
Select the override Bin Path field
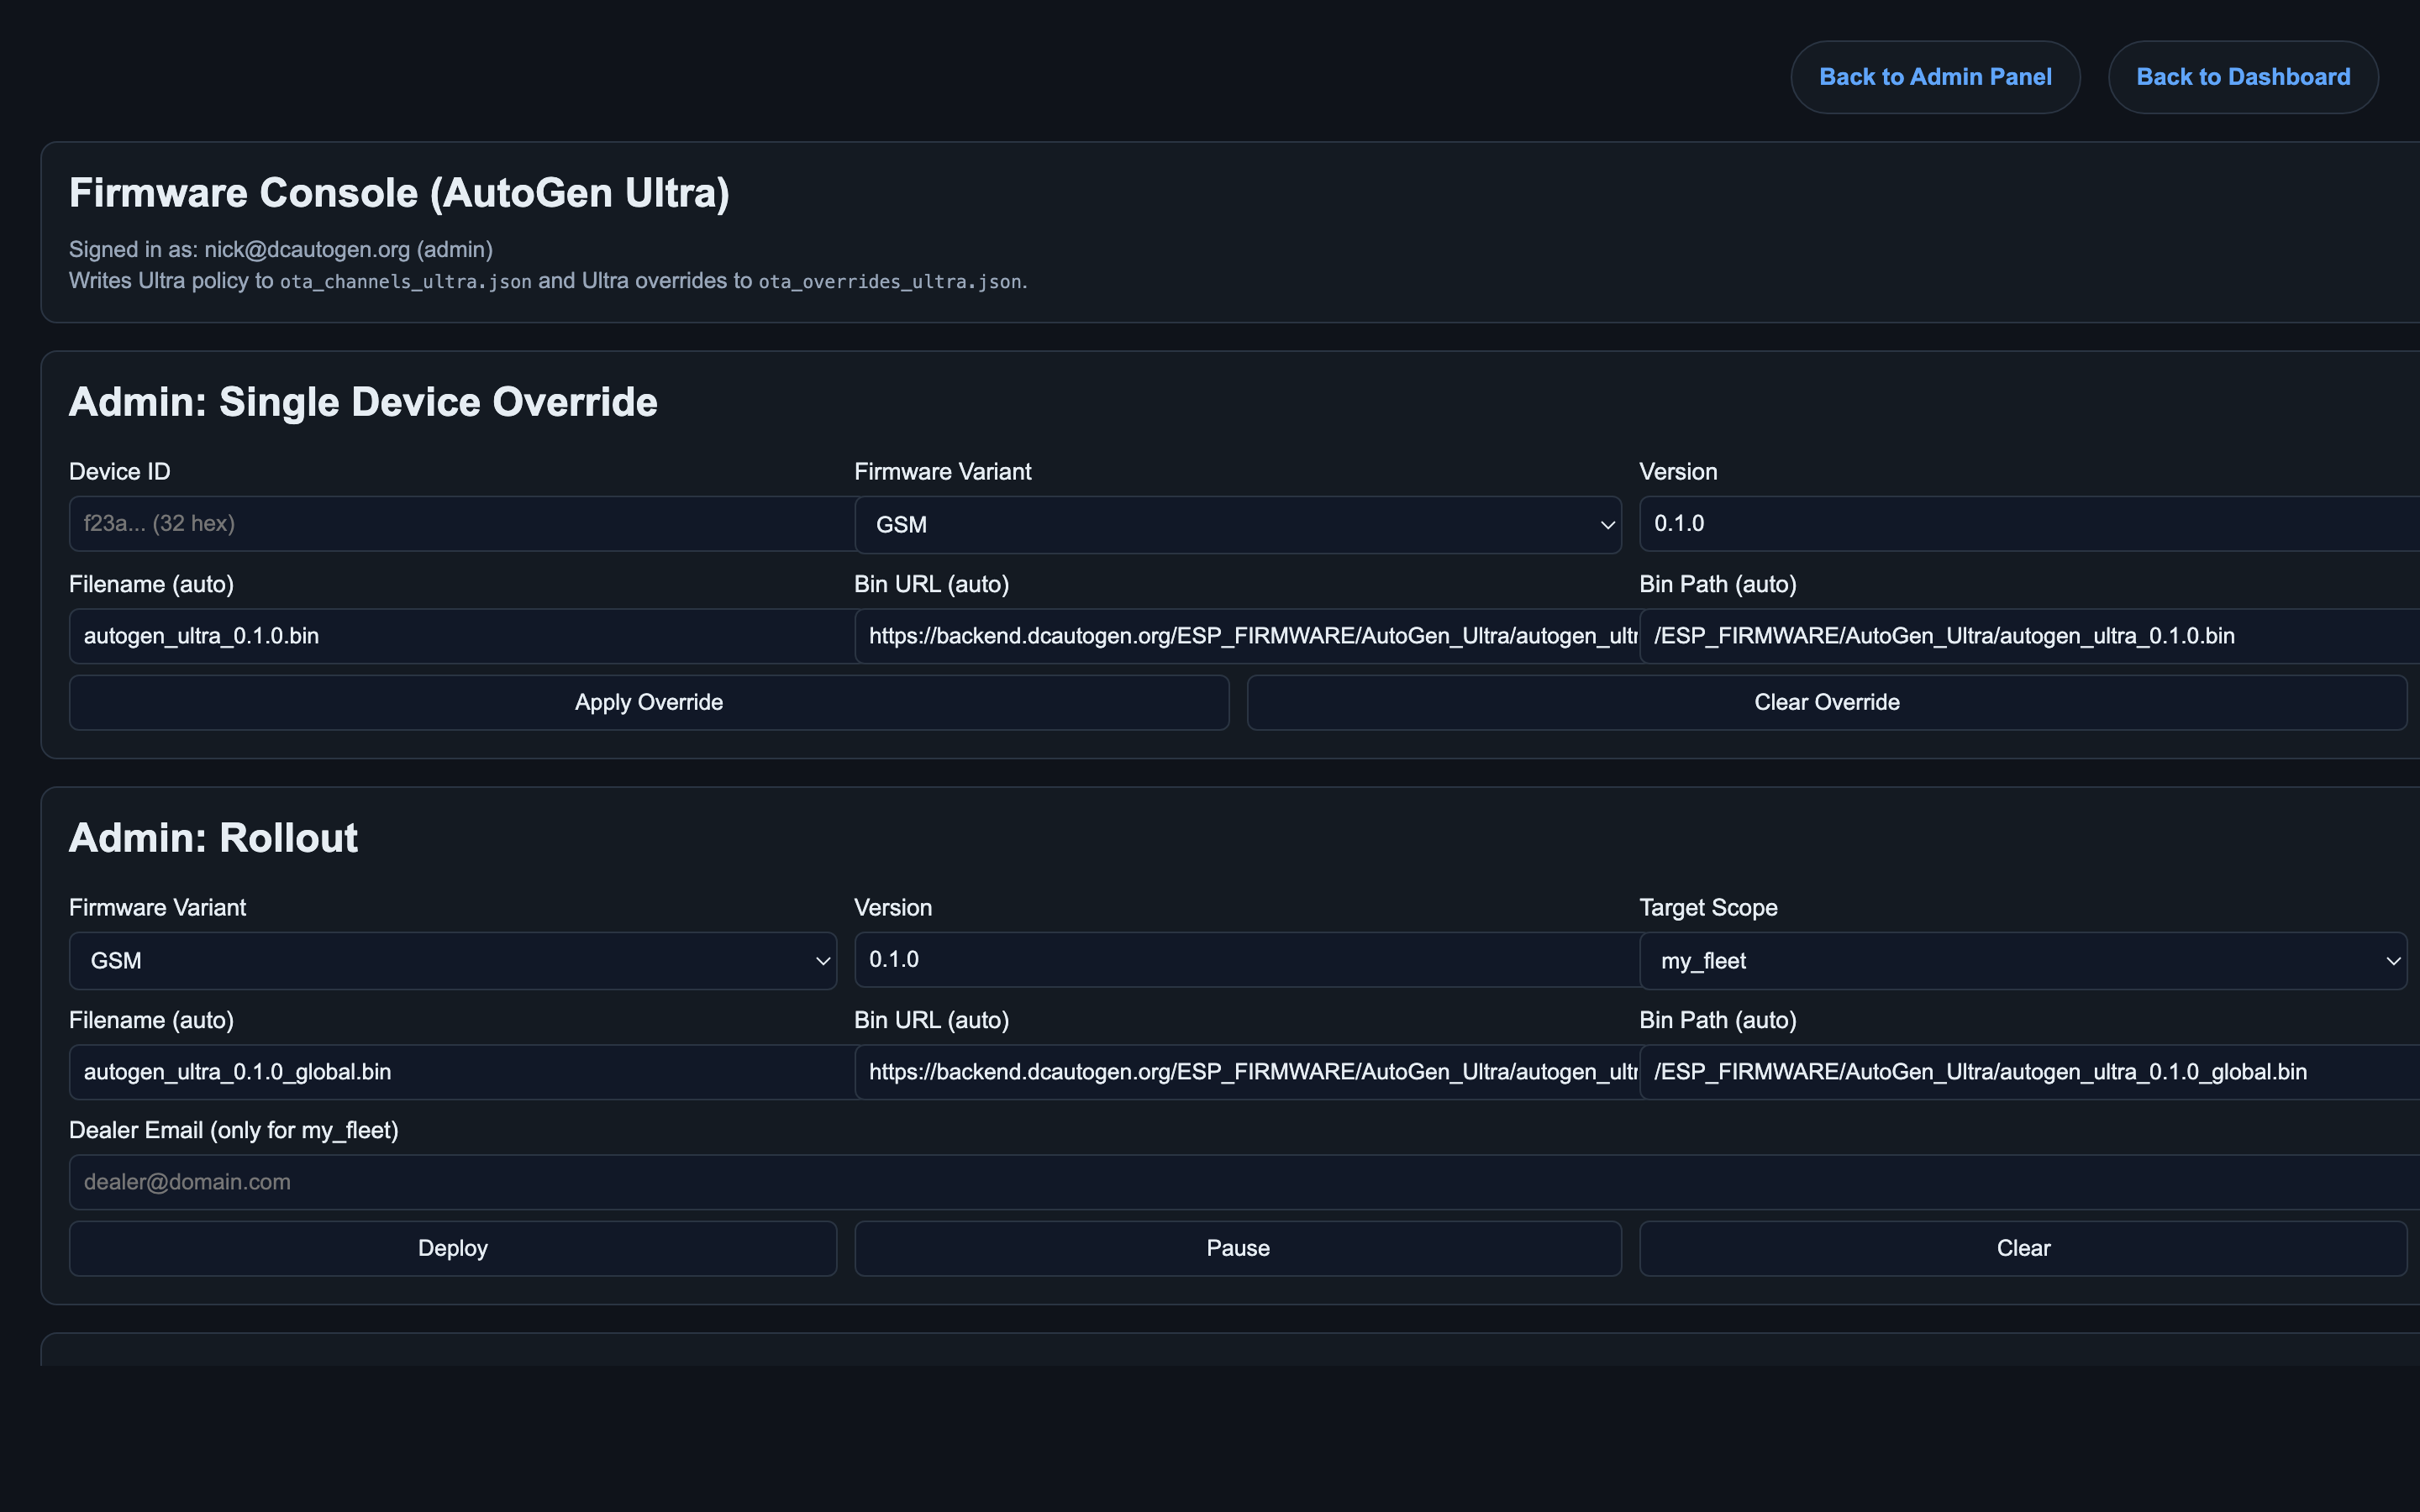[2030, 636]
